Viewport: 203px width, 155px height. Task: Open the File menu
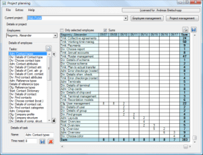tap(8, 10)
